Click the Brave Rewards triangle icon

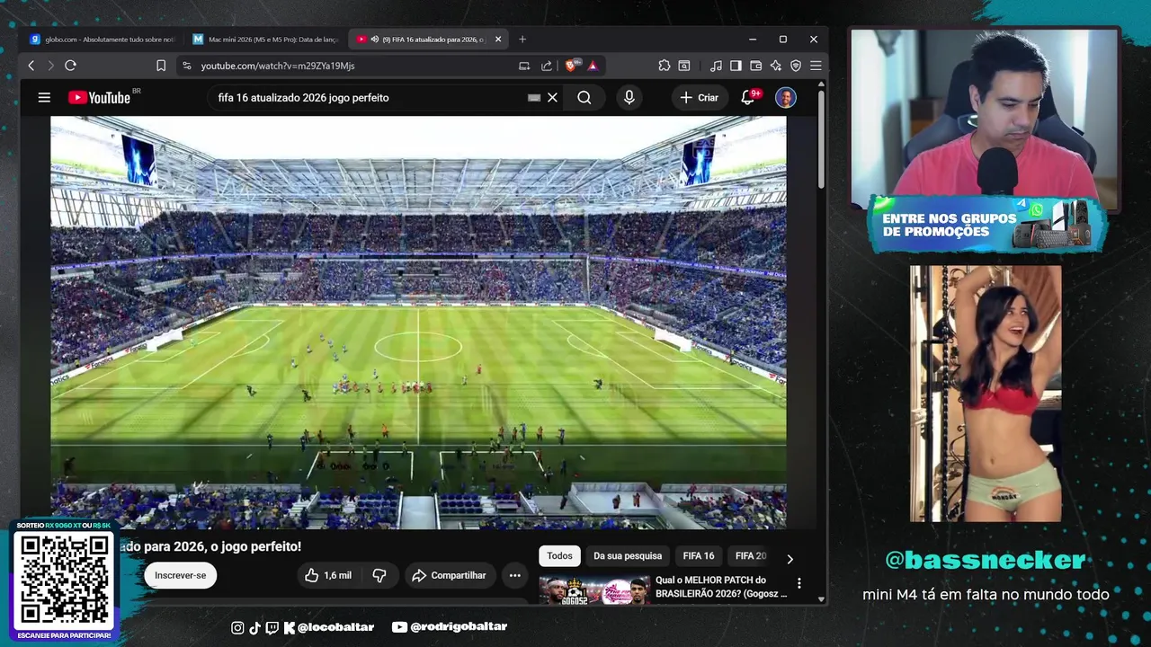pyautogui.click(x=593, y=66)
